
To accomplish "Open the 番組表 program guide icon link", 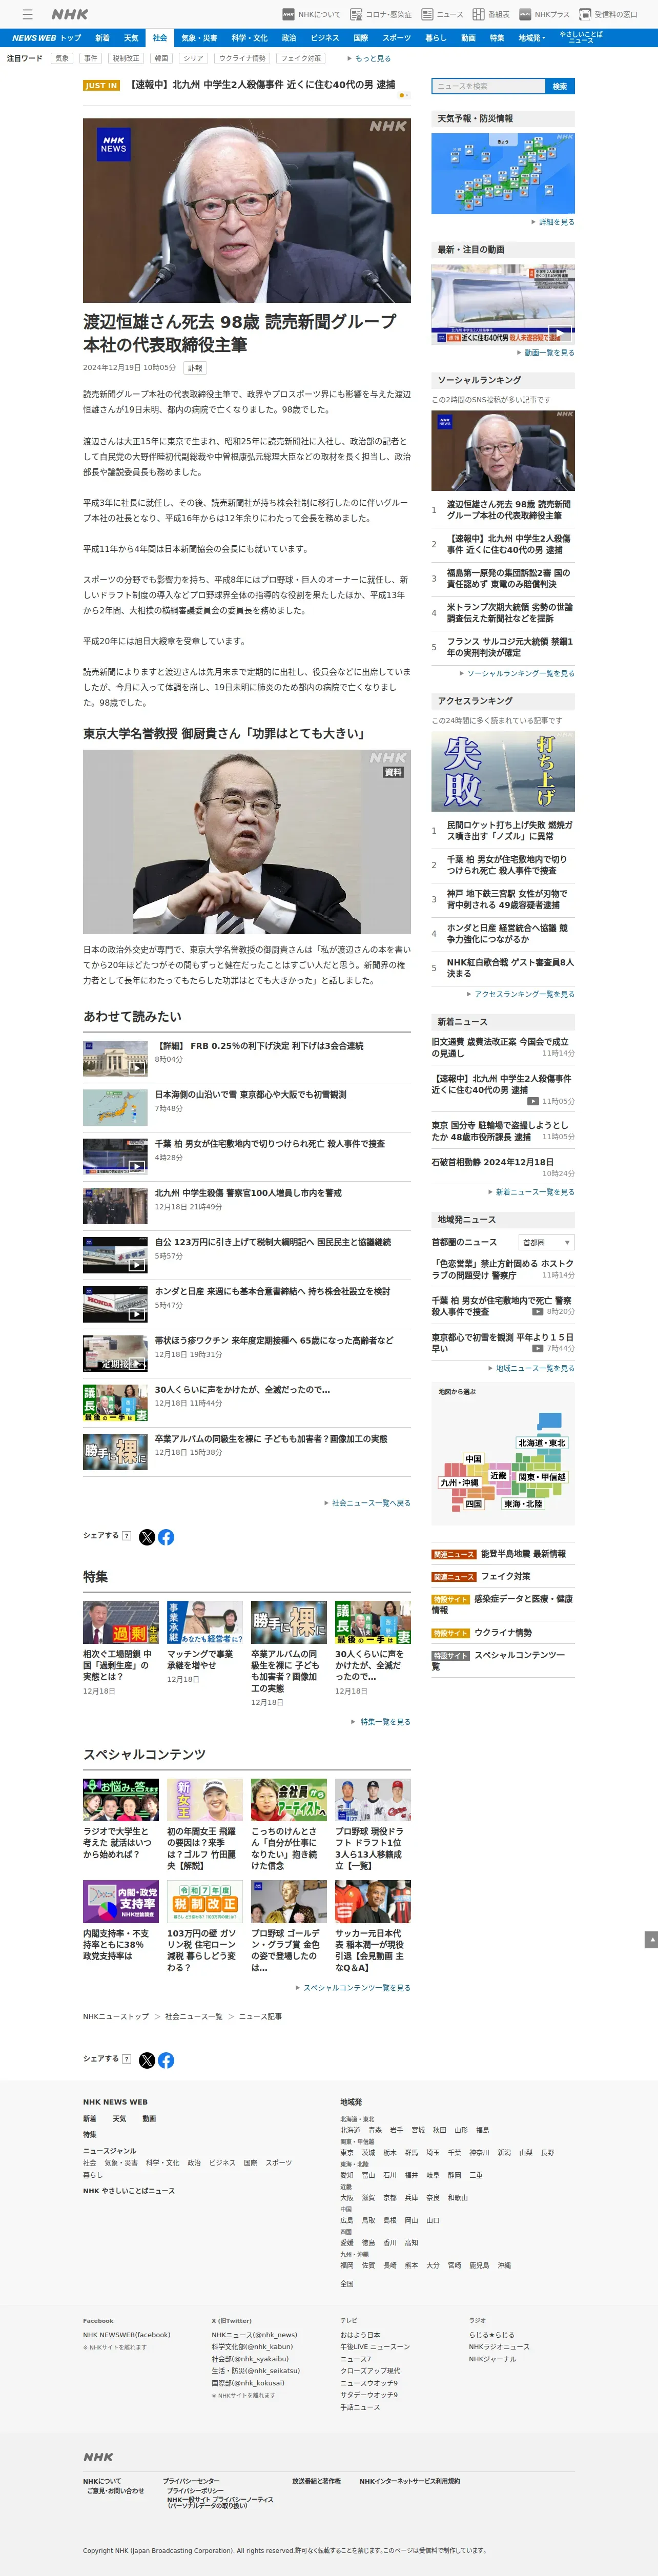I will point(491,14).
